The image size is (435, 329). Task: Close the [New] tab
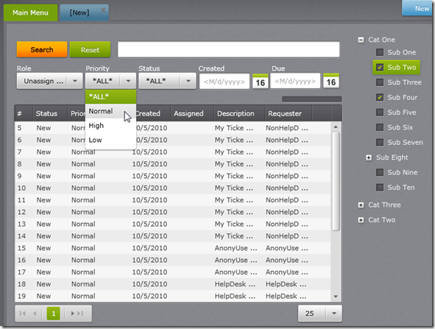(103, 10)
